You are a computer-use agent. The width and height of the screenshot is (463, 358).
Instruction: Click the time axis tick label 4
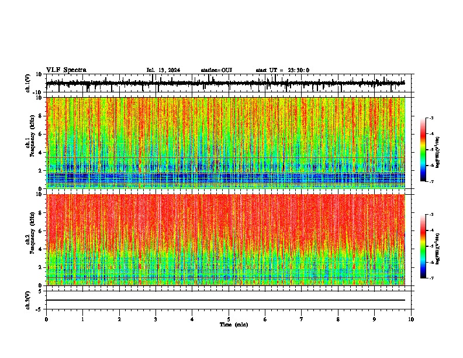click(x=192, y=319)
